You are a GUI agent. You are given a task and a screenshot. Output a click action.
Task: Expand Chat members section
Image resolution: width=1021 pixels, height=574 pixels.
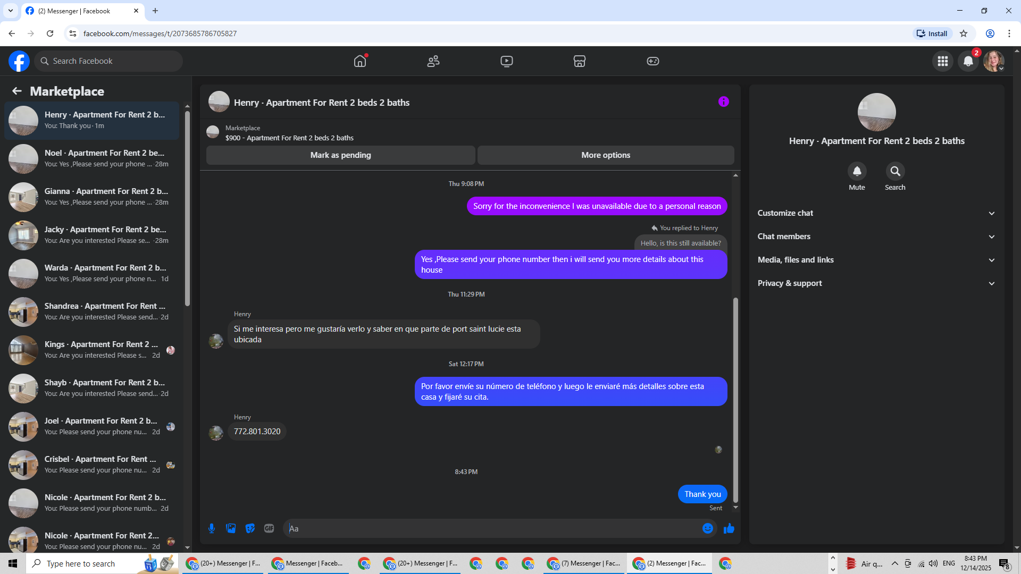tap(876, 237)
